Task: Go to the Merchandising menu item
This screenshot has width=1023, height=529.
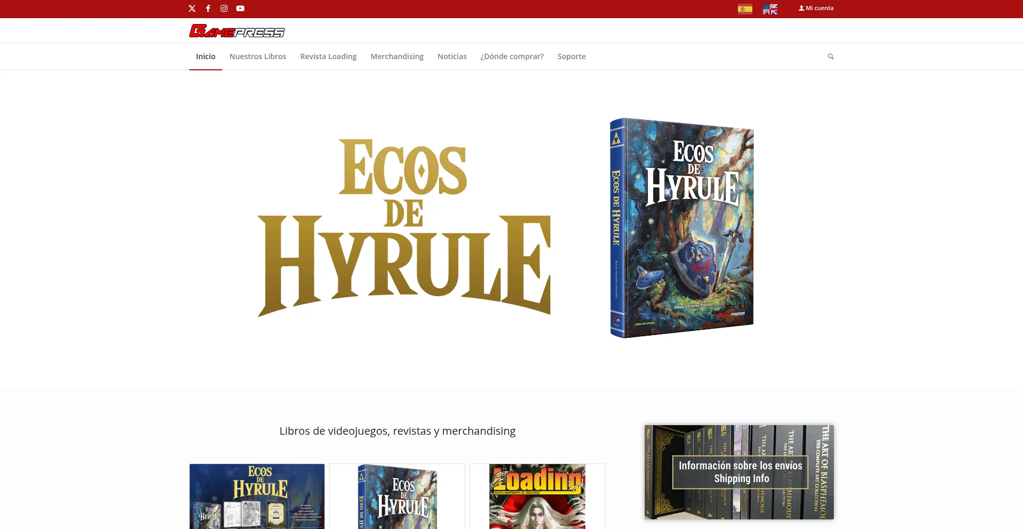Action: [397, 56]
